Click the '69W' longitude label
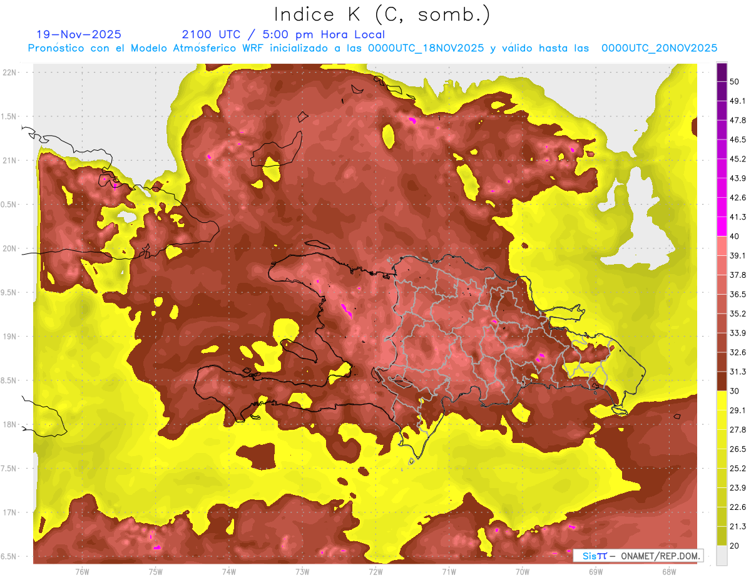This screenshot has width=751, height=580. tap(596, 572)
